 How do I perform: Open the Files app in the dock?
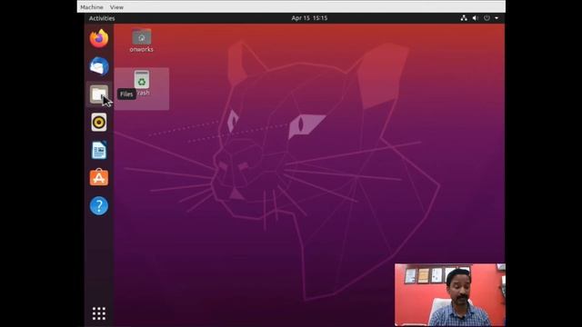tap(99, 94)
